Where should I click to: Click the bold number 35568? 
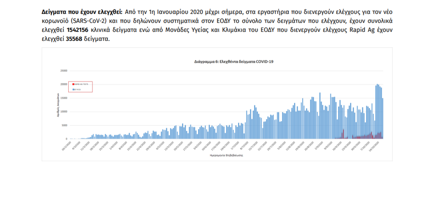[74, 39]
